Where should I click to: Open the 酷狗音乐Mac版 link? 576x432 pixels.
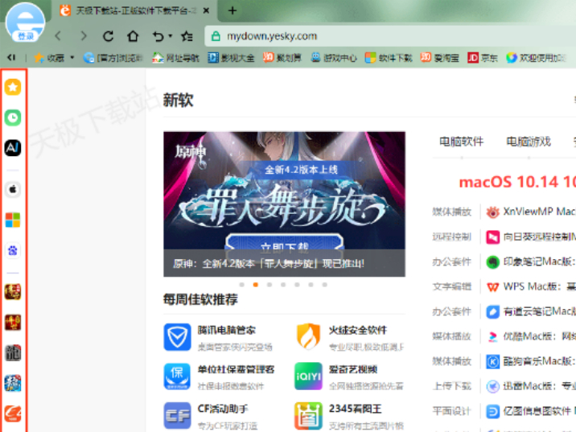tap(531, 361)
